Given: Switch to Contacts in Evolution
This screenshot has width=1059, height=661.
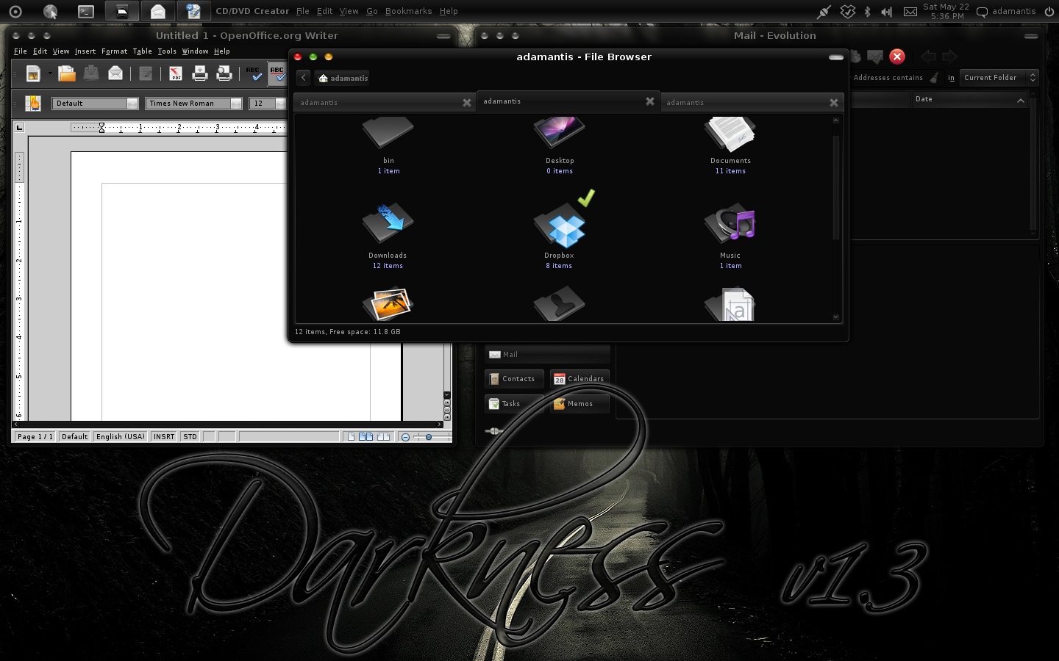Looking at the screenshot, I should [514, 379].
